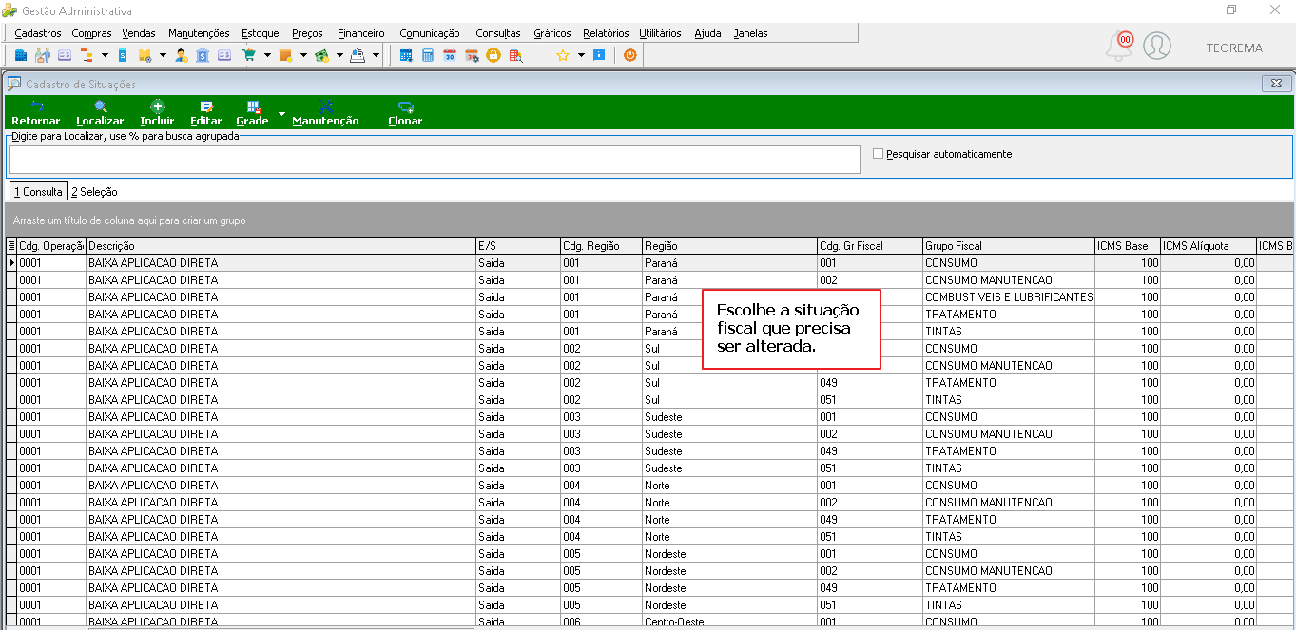This screenshot has width=1296, height=630.
Task: Focus the Localizar search input field
Action: 434,160
